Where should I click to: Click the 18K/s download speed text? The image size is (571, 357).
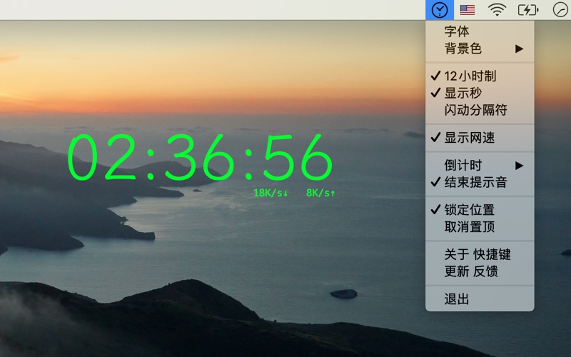point(271,193)
